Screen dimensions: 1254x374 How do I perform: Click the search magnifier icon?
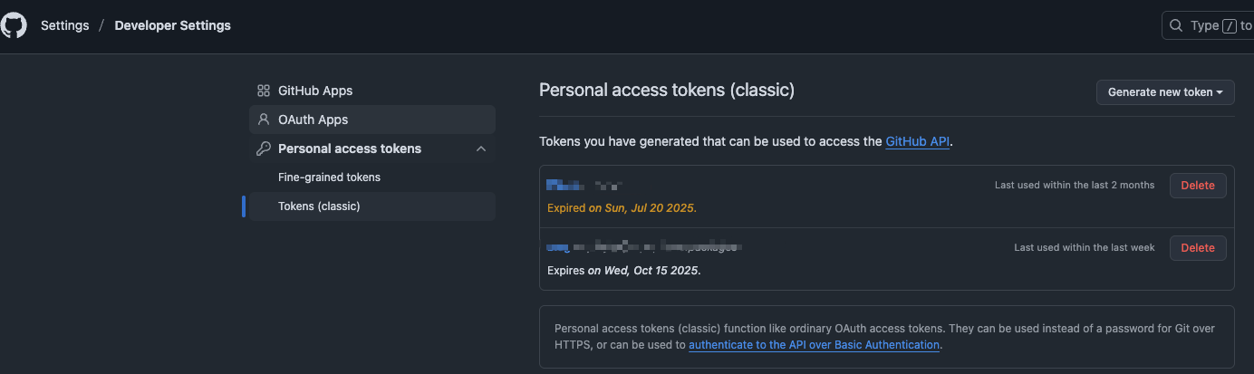point(1176,25)
